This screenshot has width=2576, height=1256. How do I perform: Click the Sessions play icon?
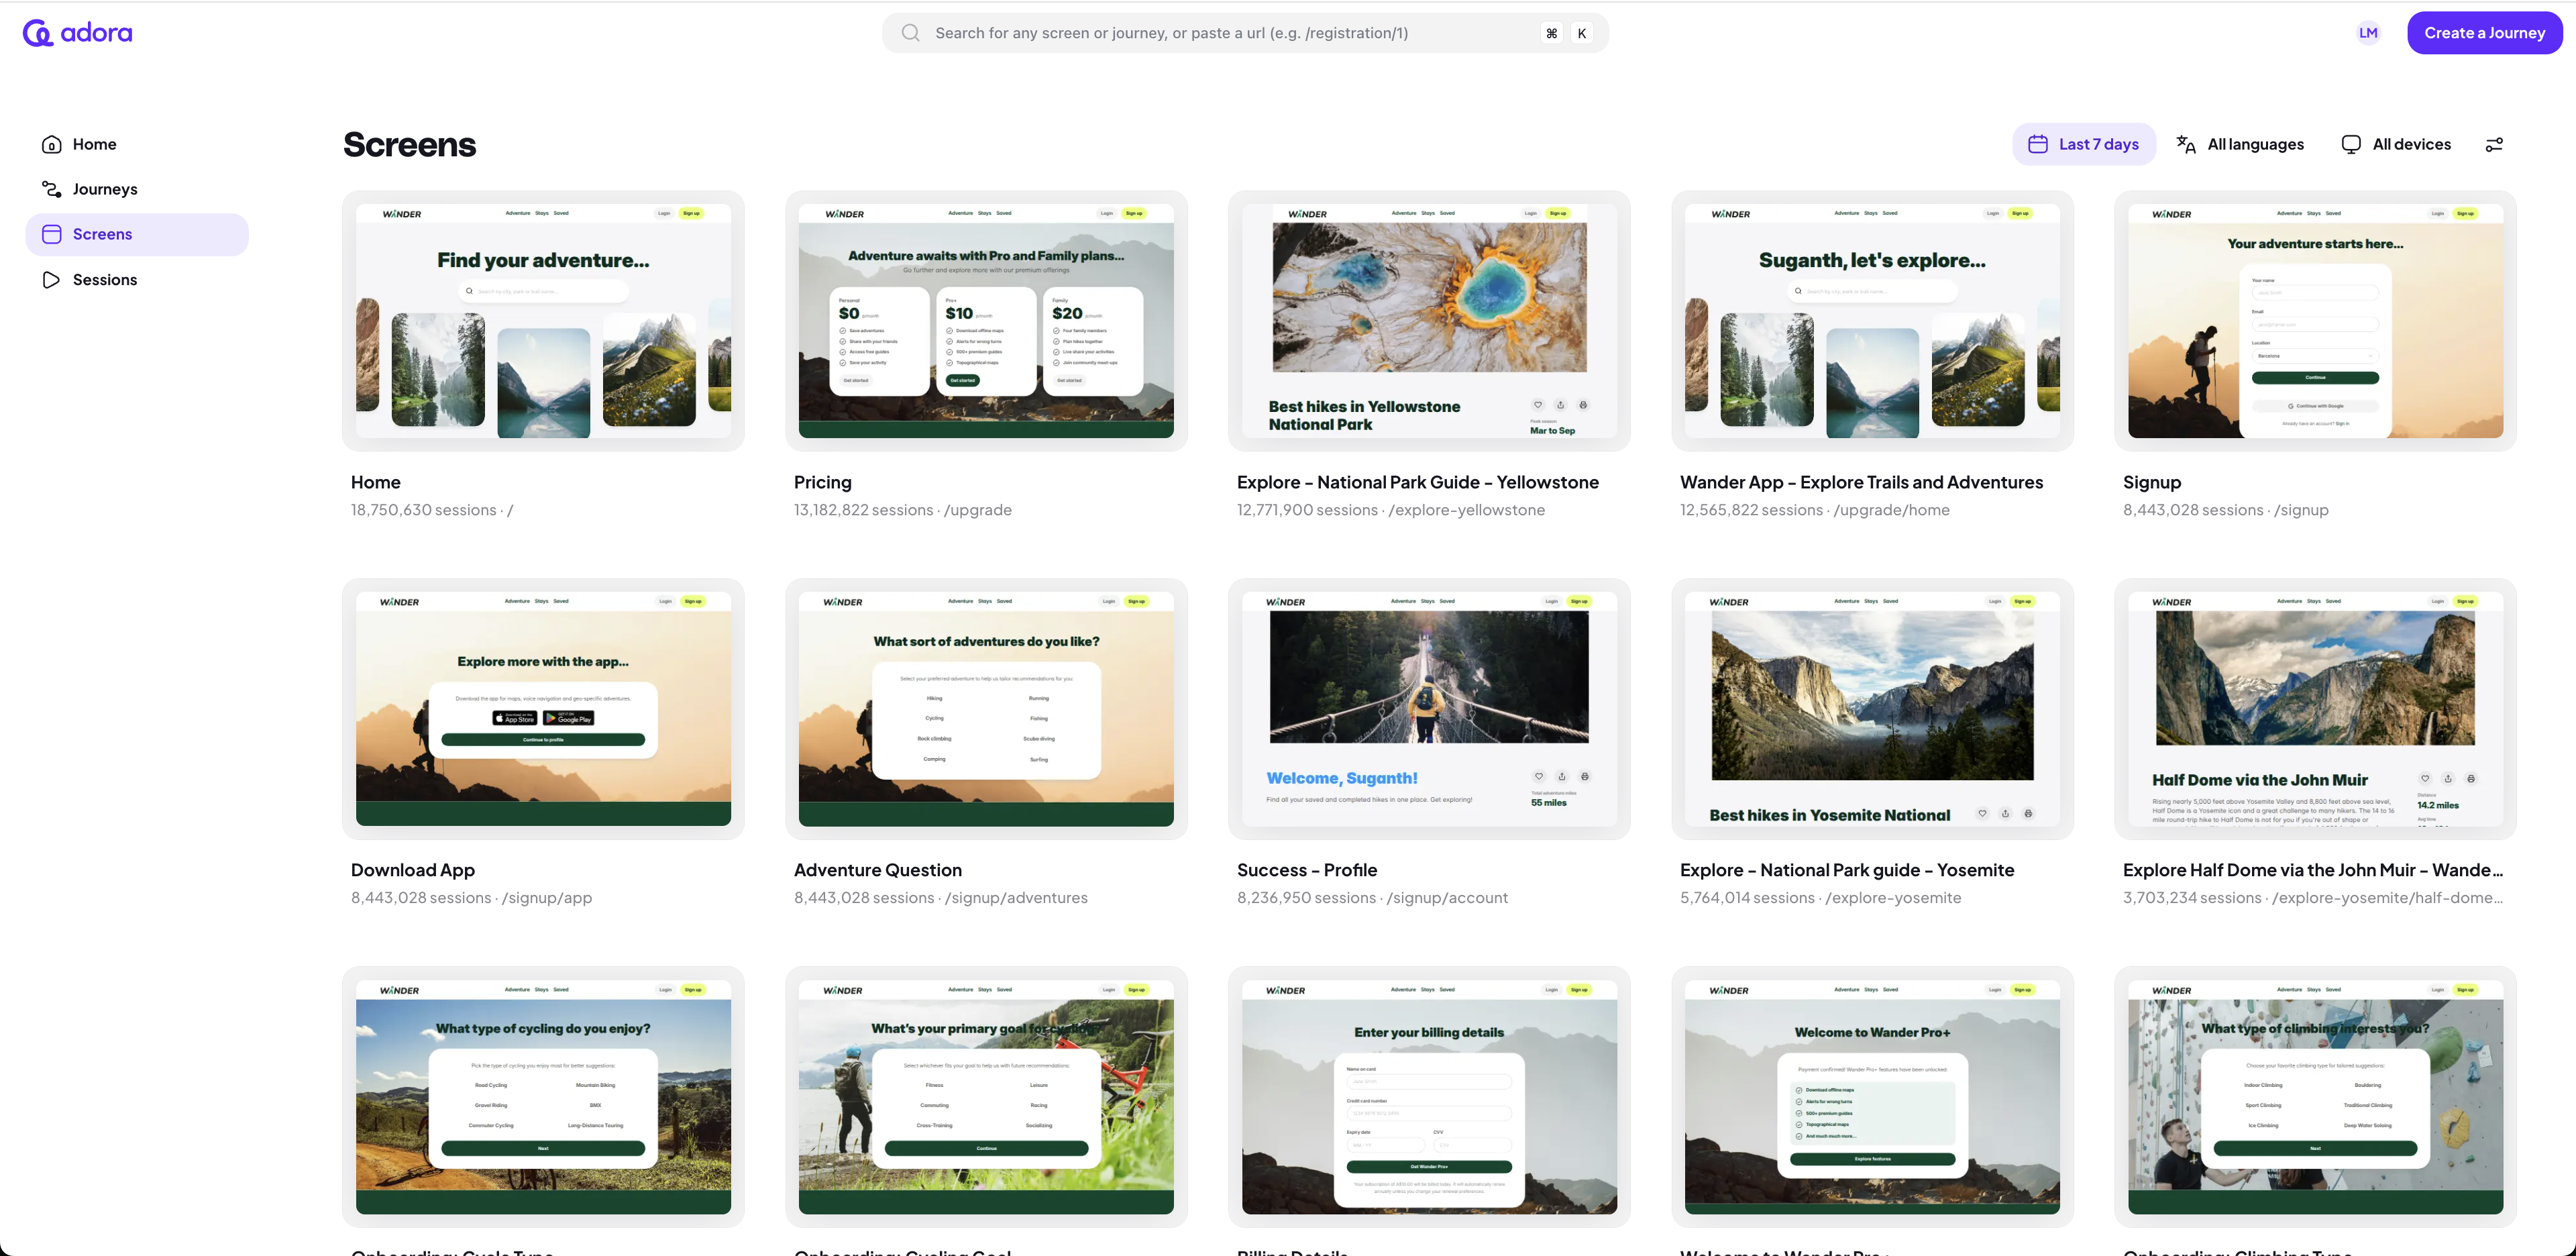point(52,280)
